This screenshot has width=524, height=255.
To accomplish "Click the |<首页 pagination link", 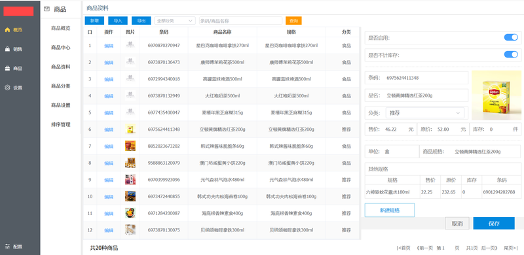I will [x=403, y=248].
